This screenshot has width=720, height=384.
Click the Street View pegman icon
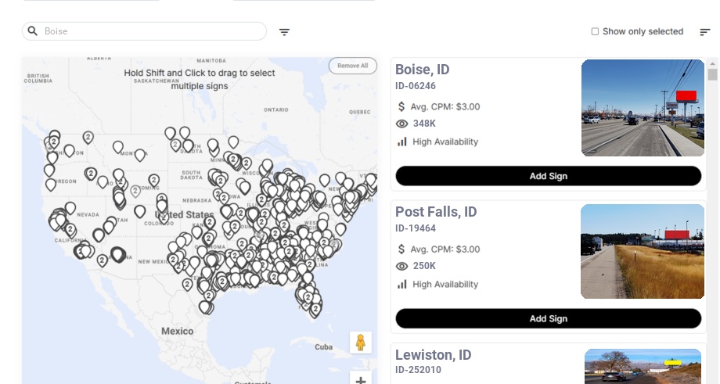tap(360, 343)
